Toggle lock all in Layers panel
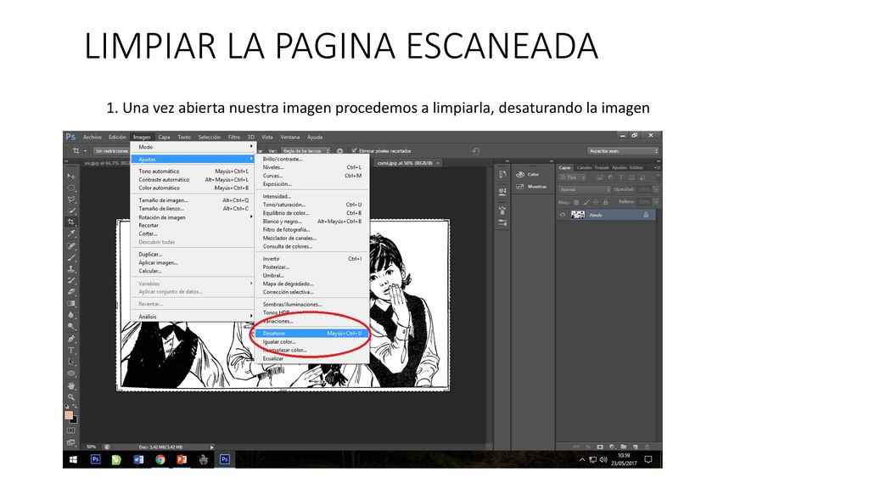The image size is (869, 489). 606,202
